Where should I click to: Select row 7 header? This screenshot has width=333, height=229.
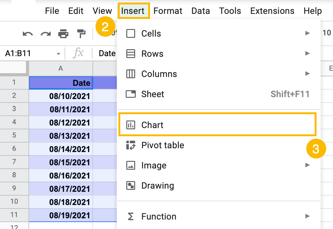[x=14, y=162]
